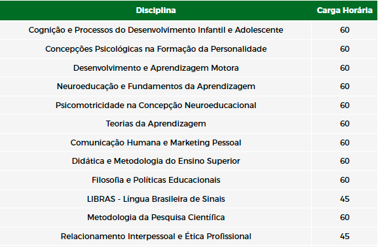Click Comunicação Humana e Marketing Pessoal
This screenshot has width=378, height=247.
(x=156, y=143)
